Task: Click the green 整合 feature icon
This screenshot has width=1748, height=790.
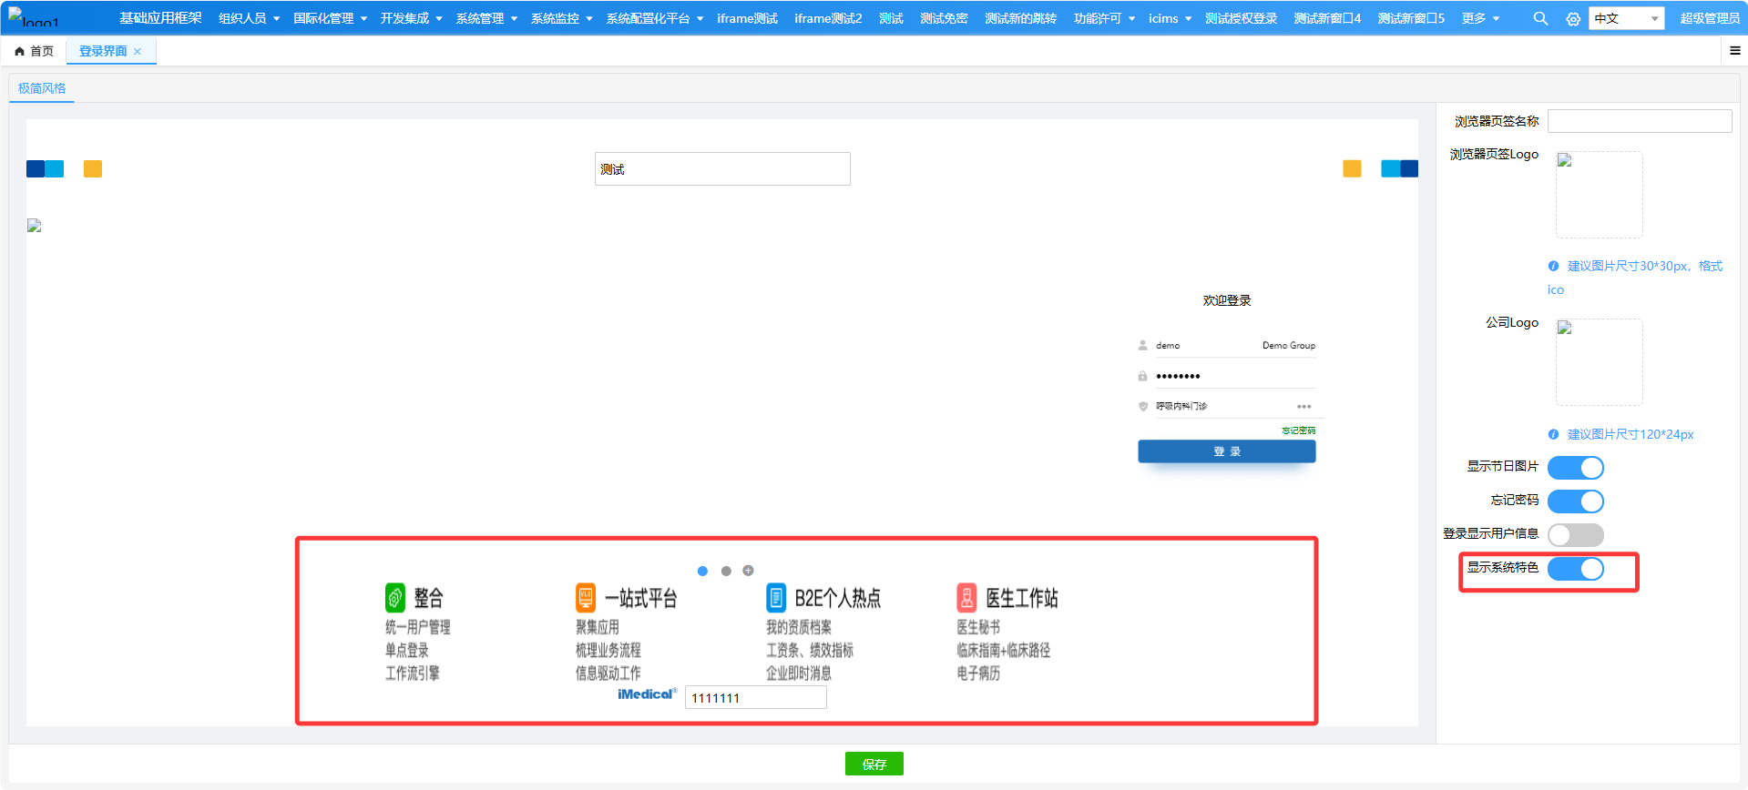Action: (x=394, y=598)
